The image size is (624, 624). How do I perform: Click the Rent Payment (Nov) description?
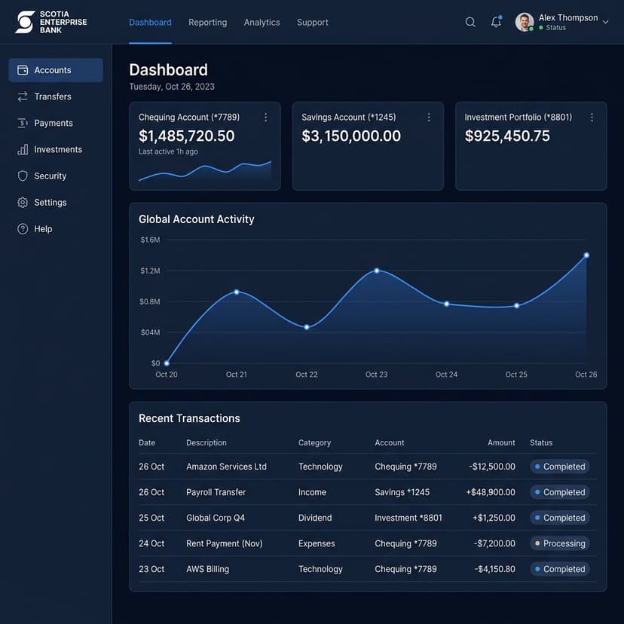pyautogui.click(x=225, y=543)
